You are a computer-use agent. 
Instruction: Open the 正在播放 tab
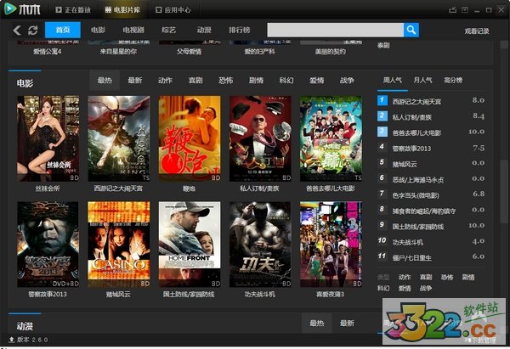coord(73,9)
